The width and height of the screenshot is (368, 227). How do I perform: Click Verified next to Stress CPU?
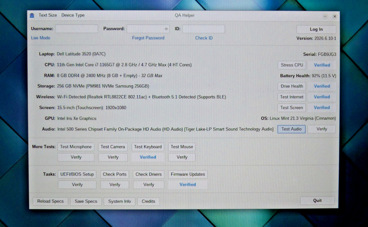click(x=322, y=65)
